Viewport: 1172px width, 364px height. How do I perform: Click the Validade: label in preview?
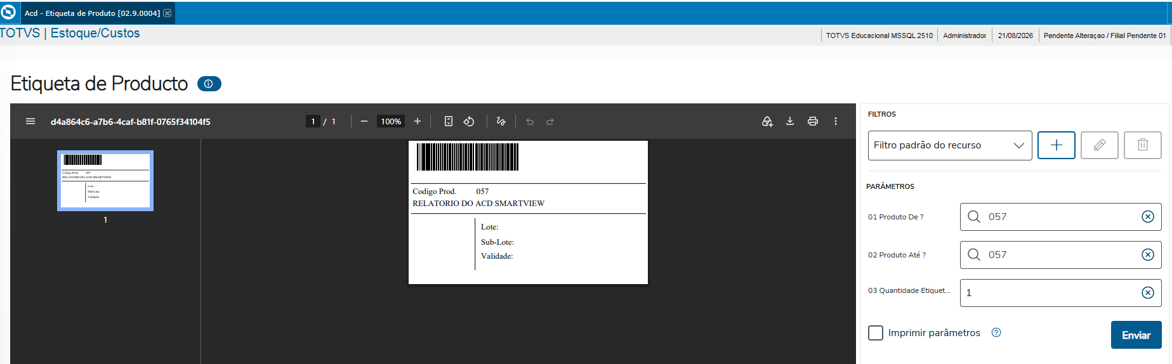point(497,256)
